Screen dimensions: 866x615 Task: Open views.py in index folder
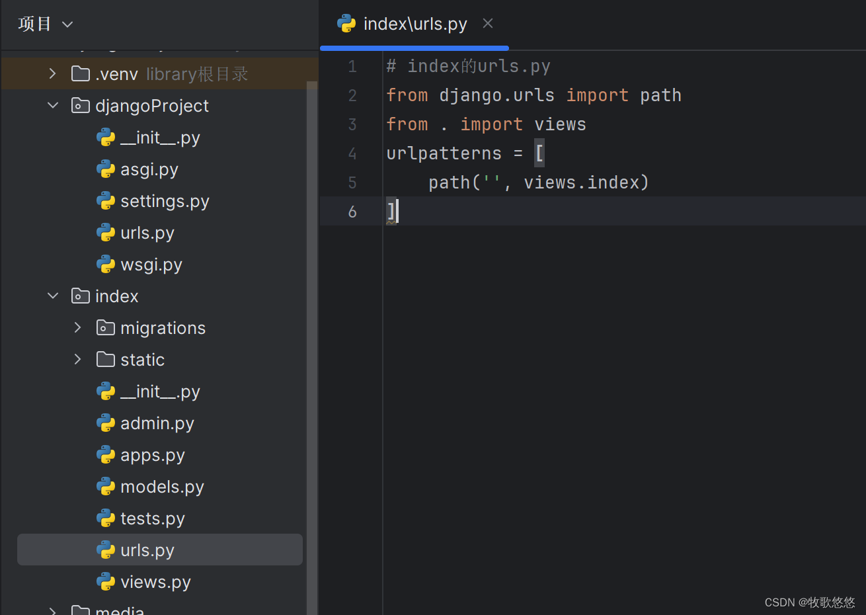tap(155, 582)
